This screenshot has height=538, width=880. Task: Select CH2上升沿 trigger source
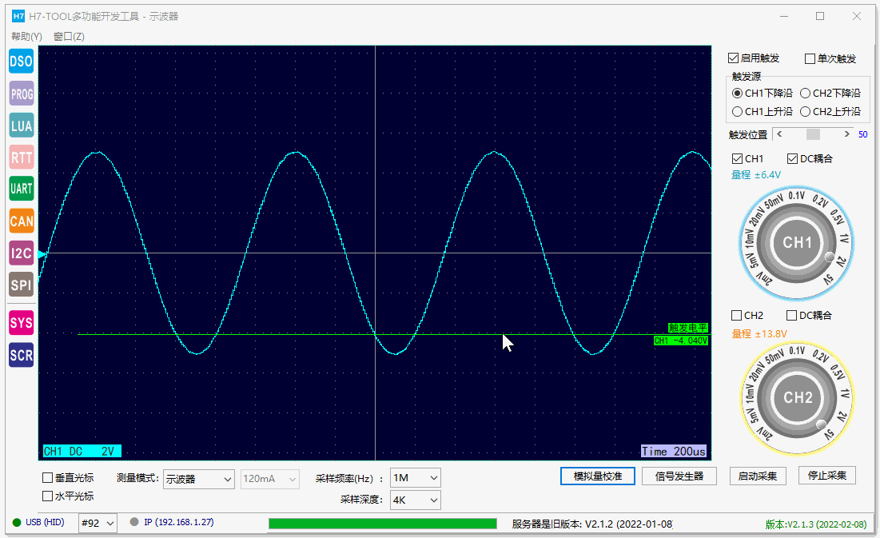pos(830,112)
